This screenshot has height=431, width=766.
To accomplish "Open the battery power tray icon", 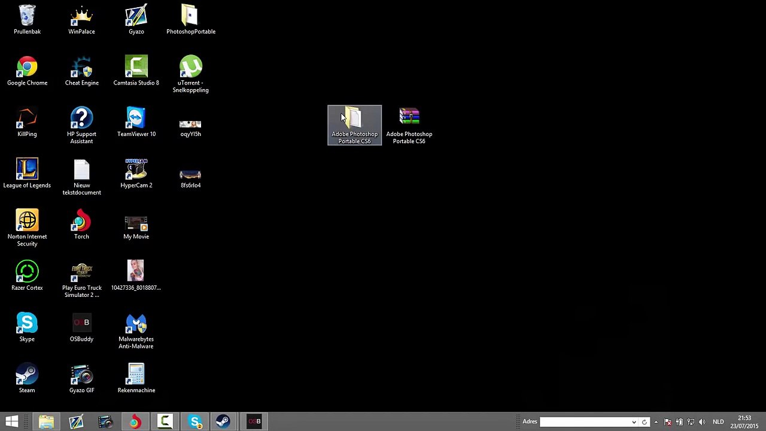I will tap(679, 422).
